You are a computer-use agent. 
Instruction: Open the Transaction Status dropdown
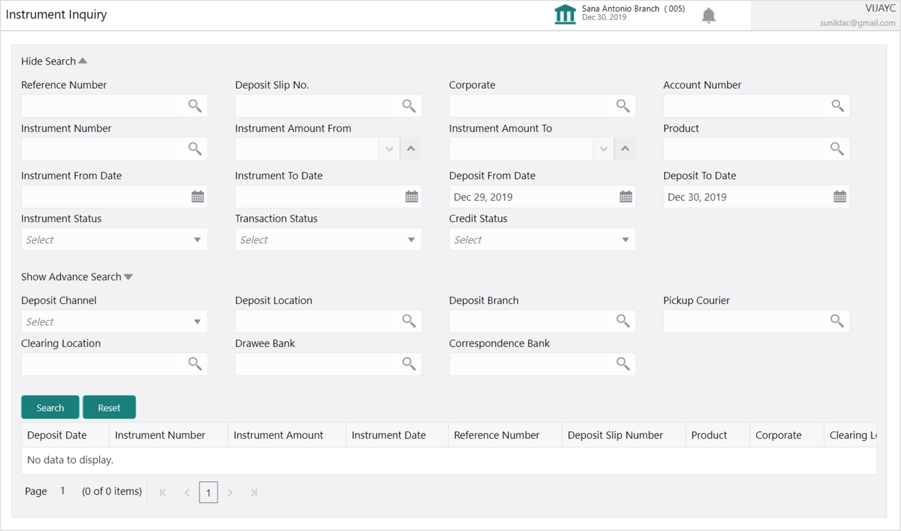pos(328,240)
